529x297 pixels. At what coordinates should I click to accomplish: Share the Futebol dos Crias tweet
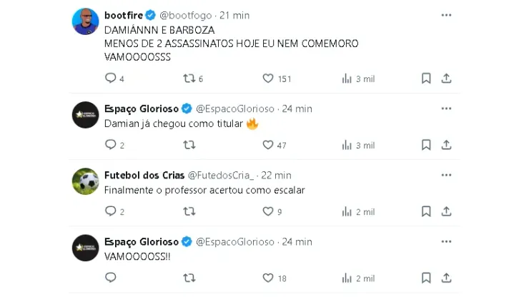[x=447, y=211]
